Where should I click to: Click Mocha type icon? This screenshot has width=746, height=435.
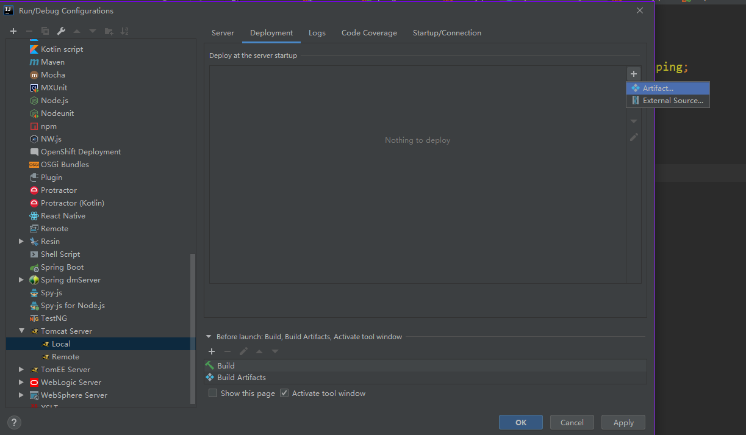coord(34,75)
